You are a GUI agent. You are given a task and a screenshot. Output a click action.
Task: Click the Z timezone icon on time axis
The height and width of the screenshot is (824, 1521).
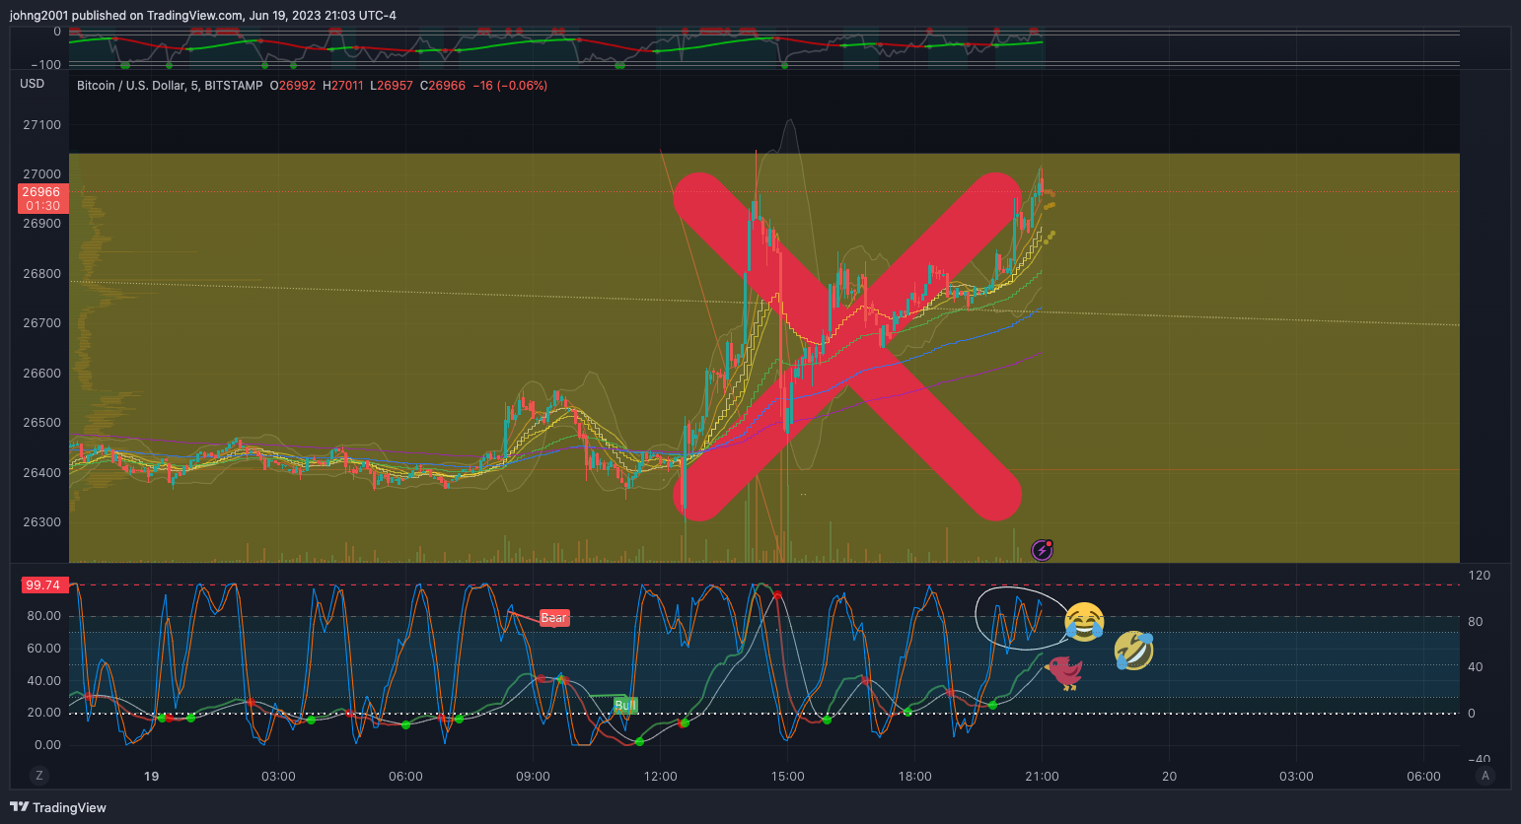tap(39, 776)
